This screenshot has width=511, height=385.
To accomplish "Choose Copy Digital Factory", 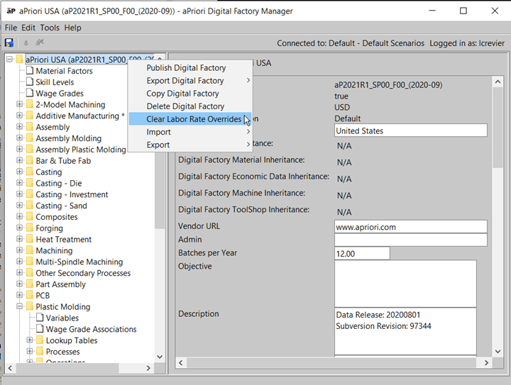I will [x=190, y=94].
